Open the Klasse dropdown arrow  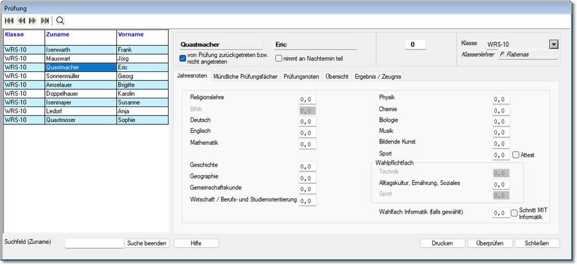(553, 44)
